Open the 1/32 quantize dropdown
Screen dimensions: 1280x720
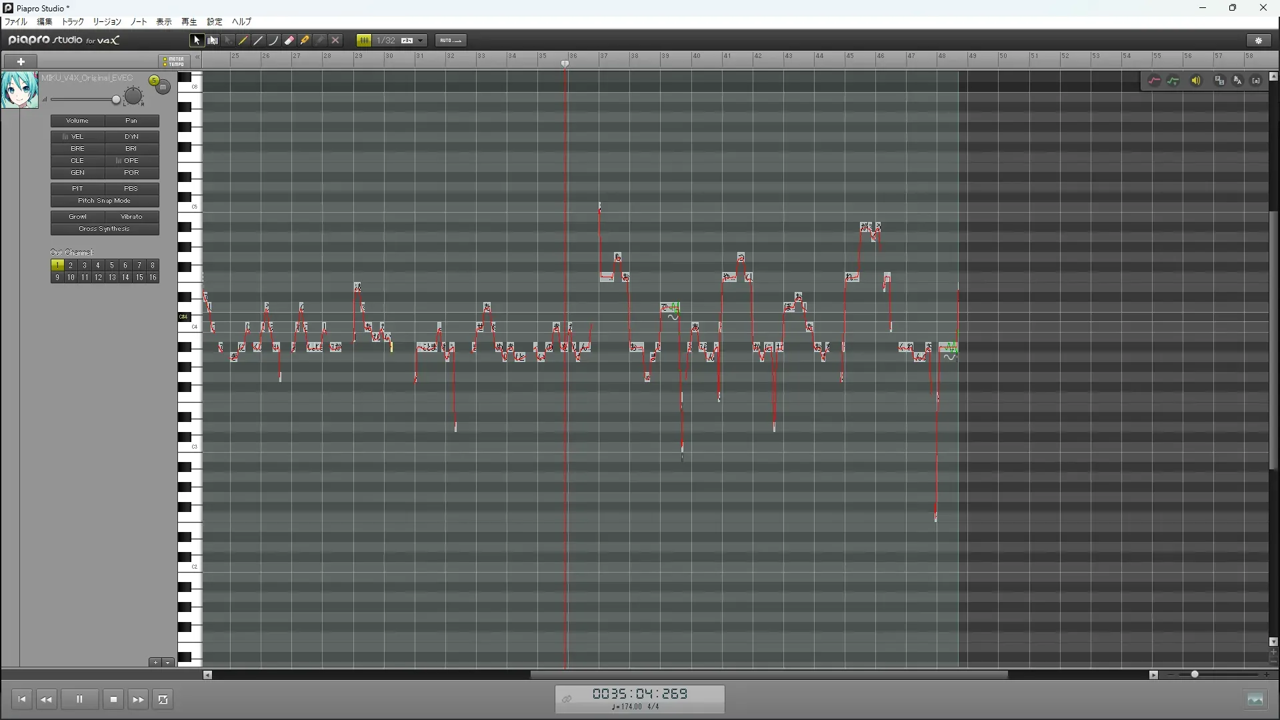tap(421, 41)
